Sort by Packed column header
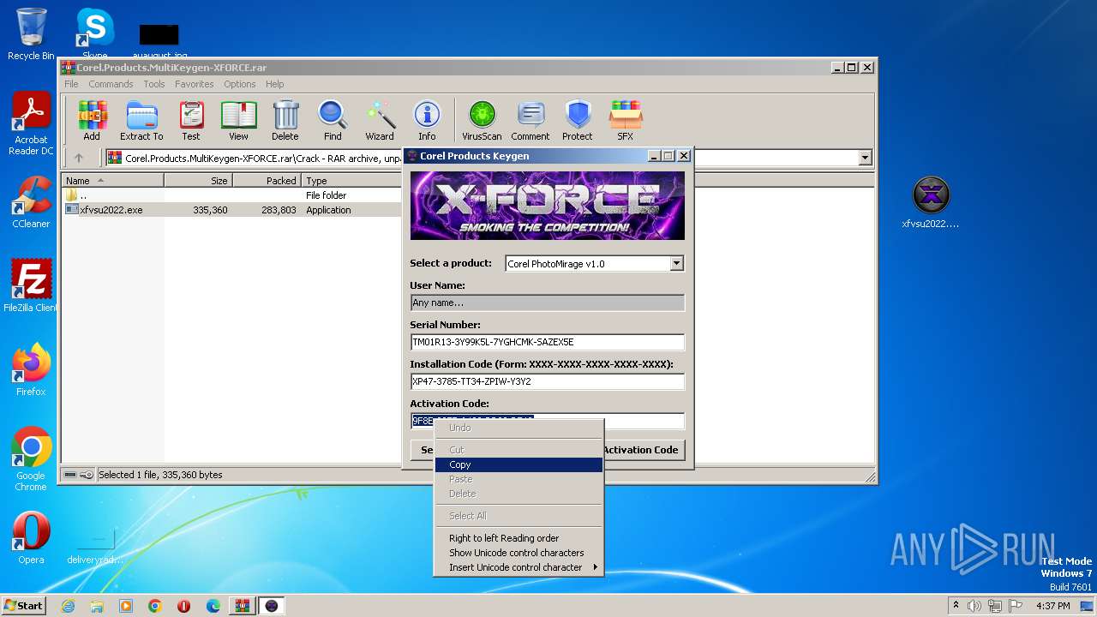 tap(267, 181)
